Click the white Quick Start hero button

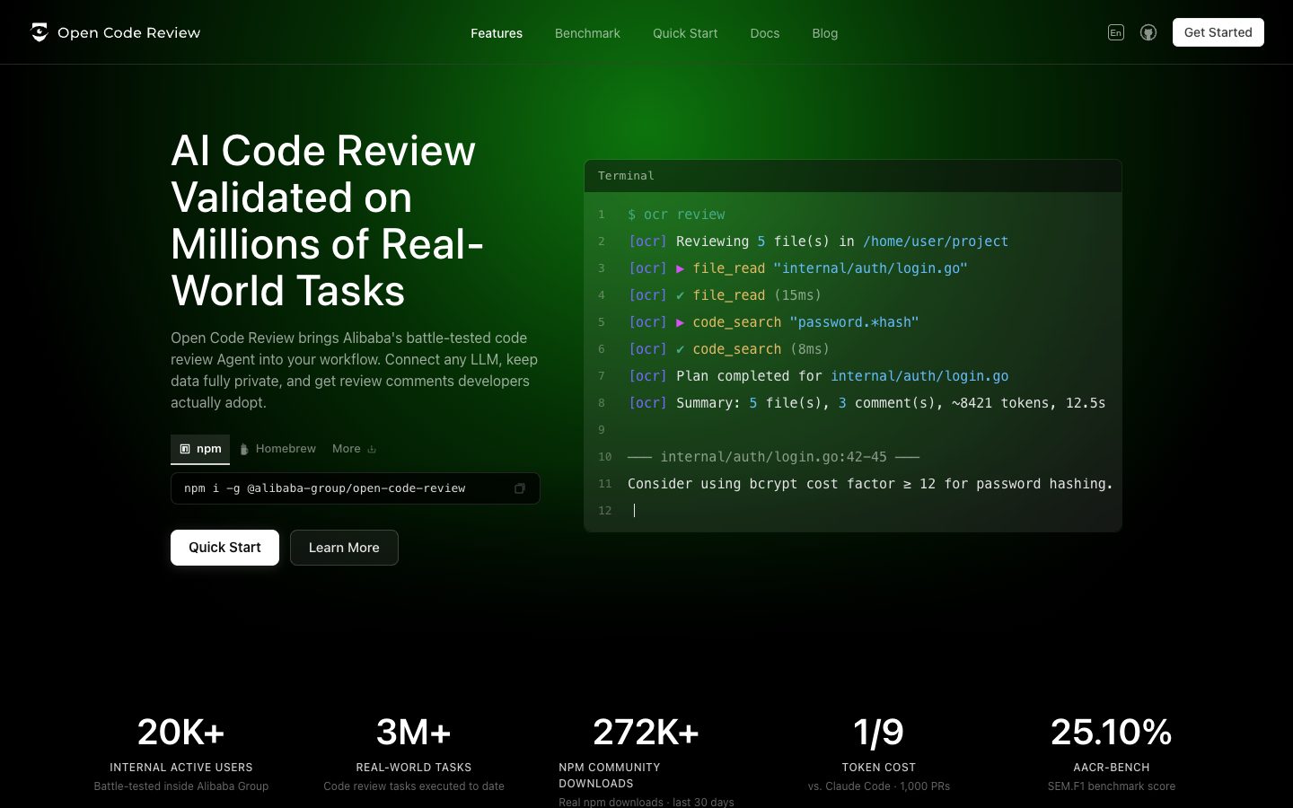pos(224,548)
